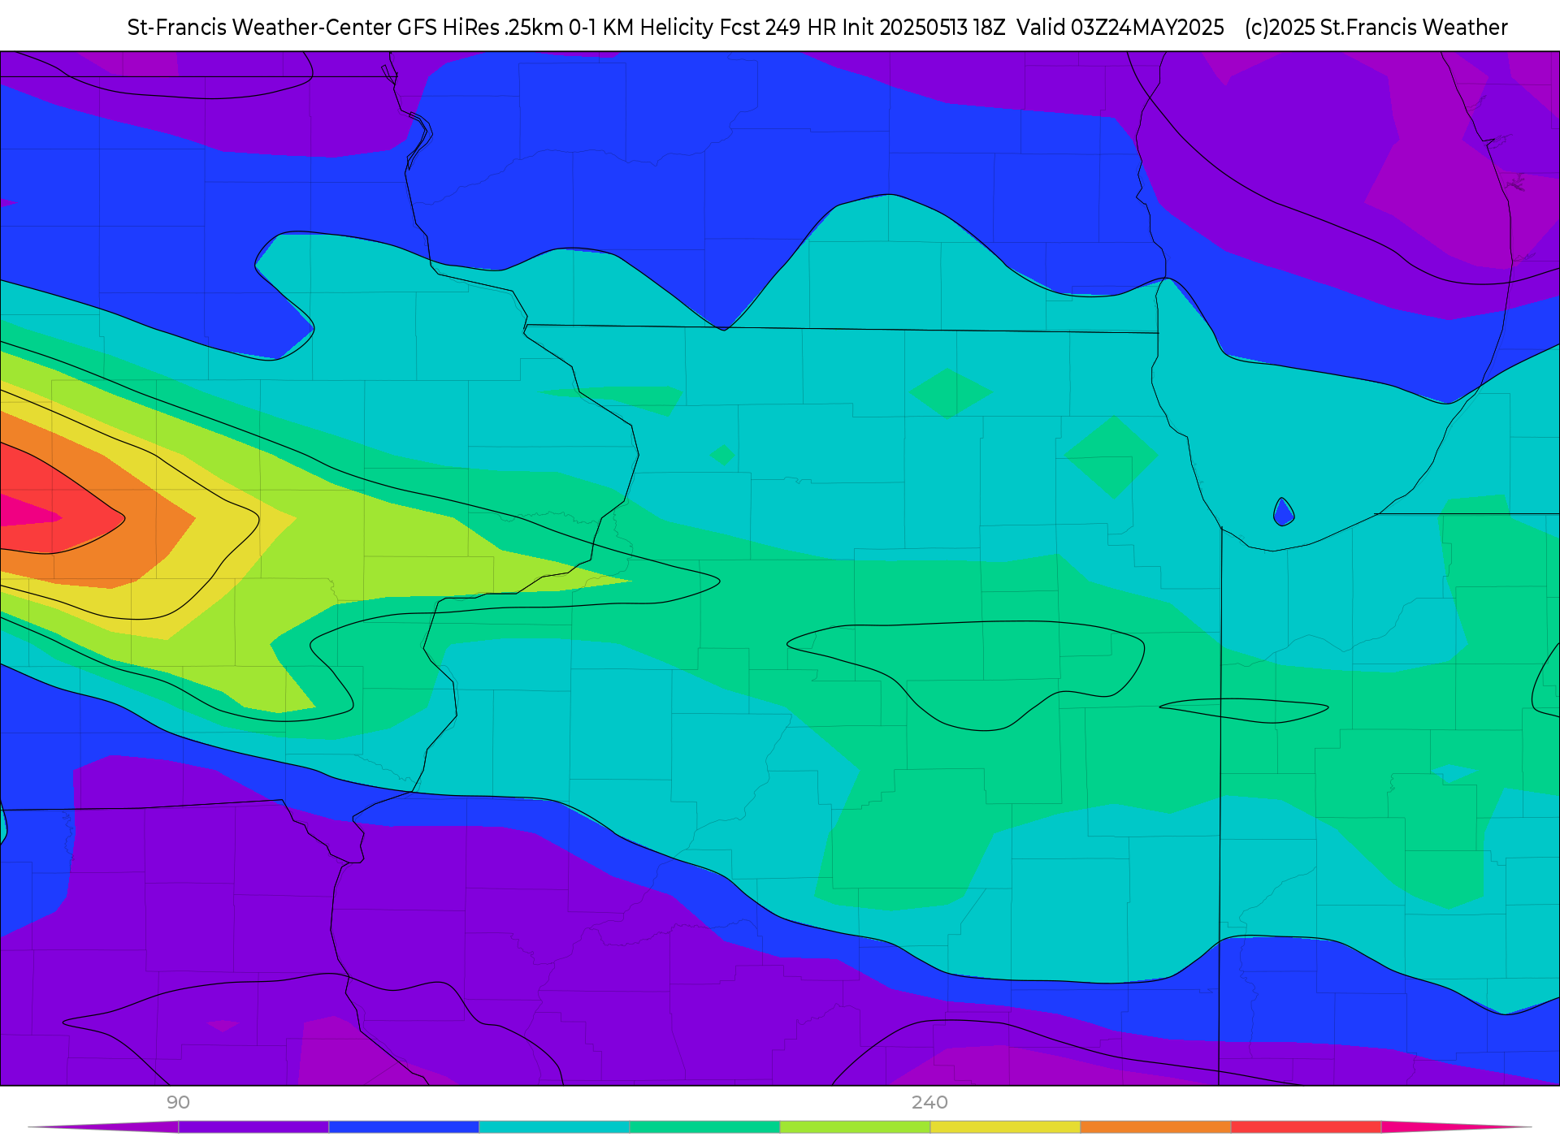The height and width of the screenshot is (1137, 1560).
Task: Click the blue colorbar segment
Action: pyautogui.click(x=404, y=1127)
